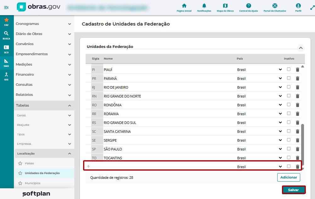Expand the Consultas menu
Image resolution: width=315 pixels, height=199 pixels.
70,85
